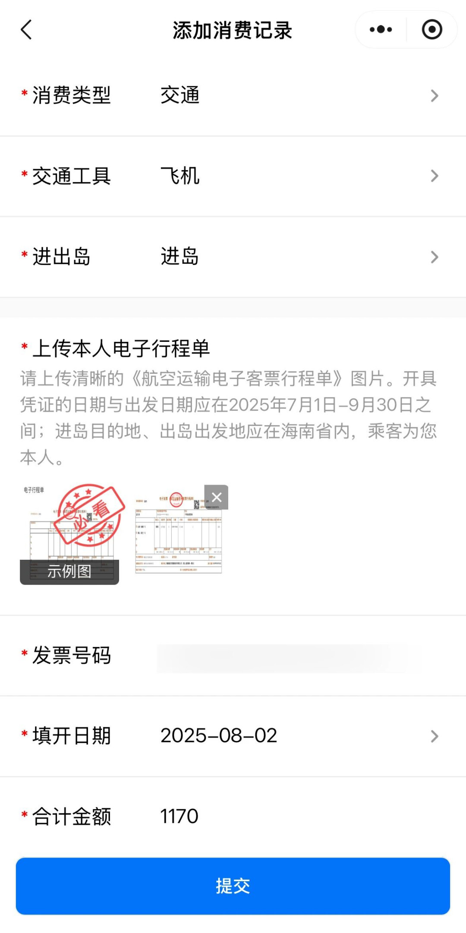This screenshot has width=466, height=933.
Task: Expand the 交通工具 row chevron
Action: click(435, 176)
